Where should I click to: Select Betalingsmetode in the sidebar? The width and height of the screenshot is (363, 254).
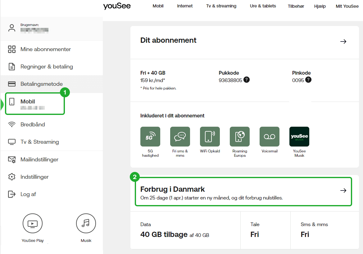(x=41, y=84)
